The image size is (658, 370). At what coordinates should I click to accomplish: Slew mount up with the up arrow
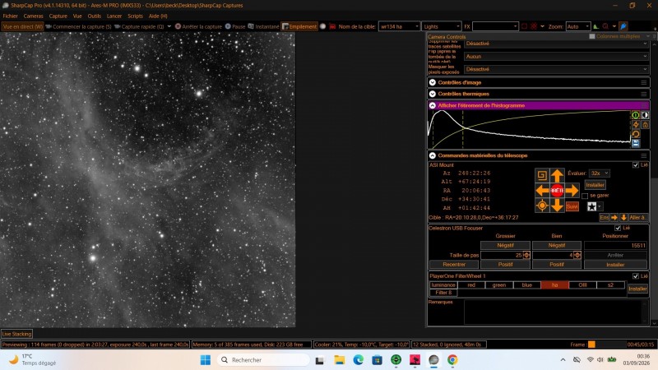click(x=557, y=175)
